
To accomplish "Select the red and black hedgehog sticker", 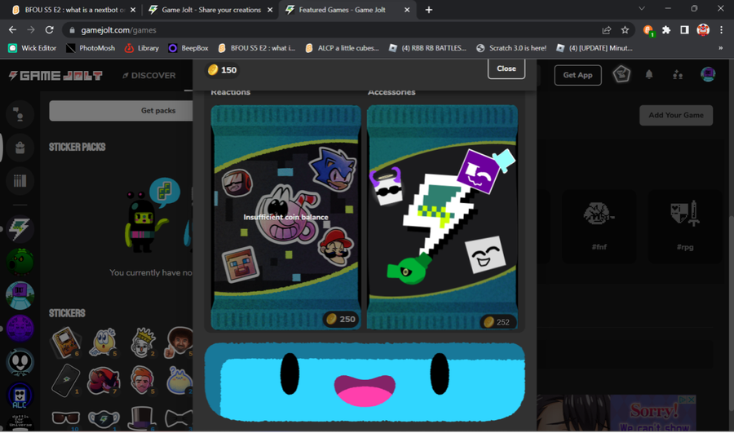I will click(104, 380).
